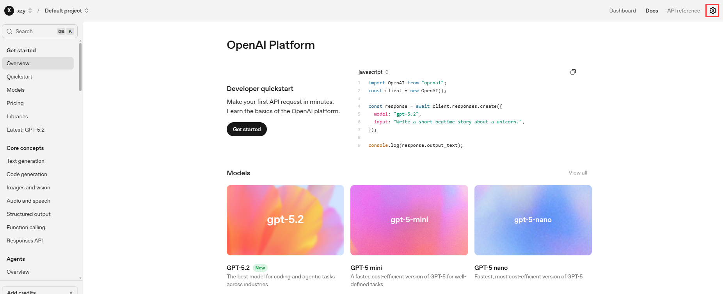Click the xzy organization avatar icon
This screenshot has width=723, height=294.
click(9, 11)
